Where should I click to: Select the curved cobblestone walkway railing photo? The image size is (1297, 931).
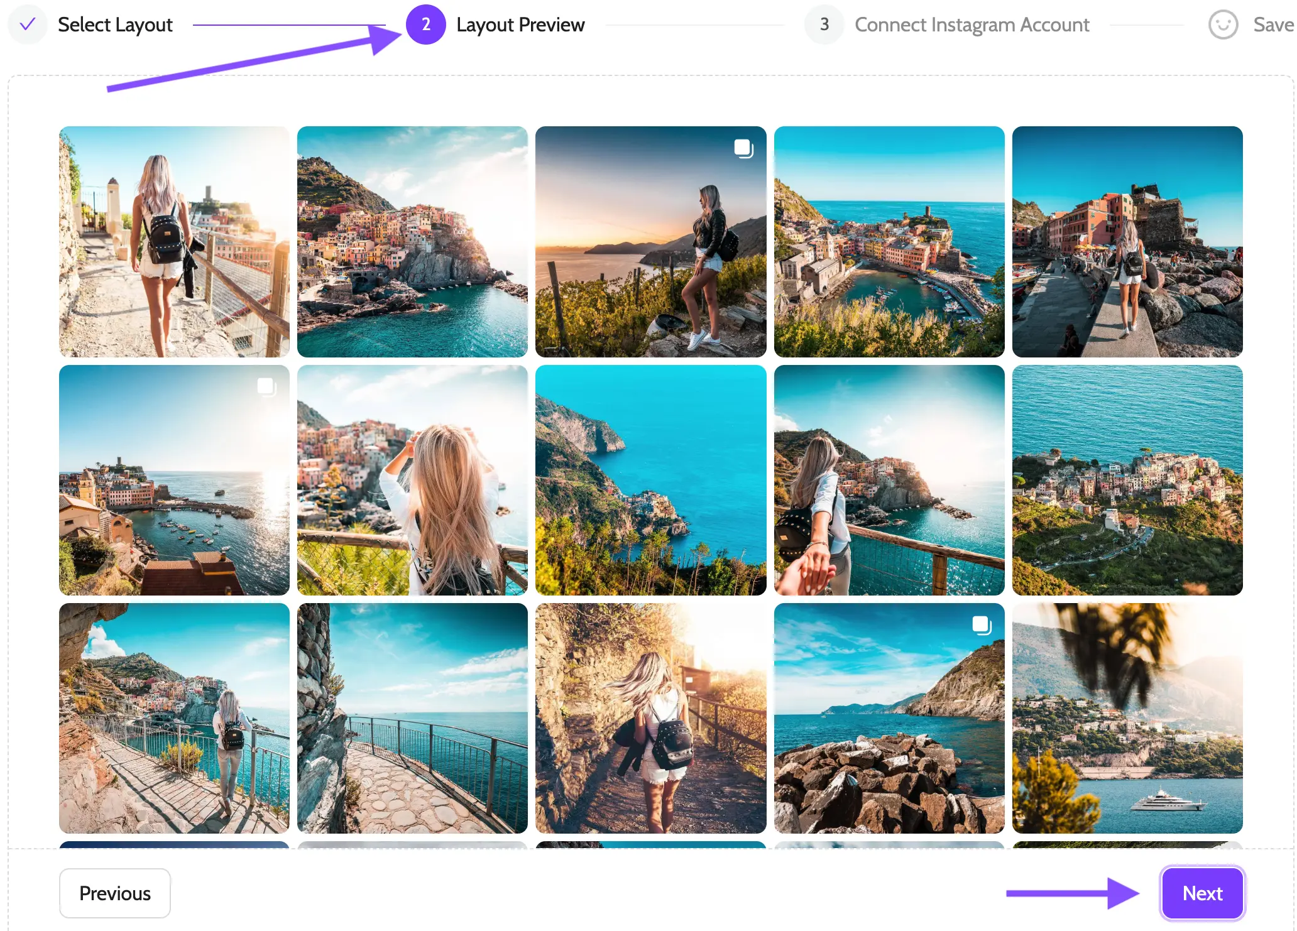tap(412, 718)
